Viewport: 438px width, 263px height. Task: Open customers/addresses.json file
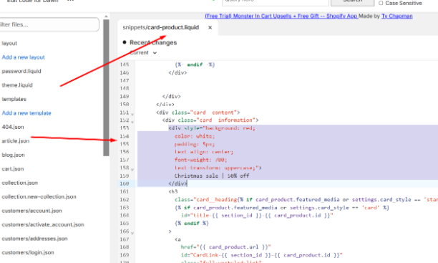pos(34,239)
